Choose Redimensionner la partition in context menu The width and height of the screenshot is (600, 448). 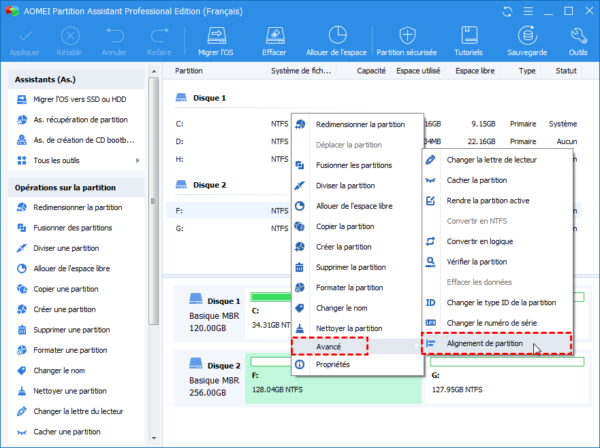358,124
